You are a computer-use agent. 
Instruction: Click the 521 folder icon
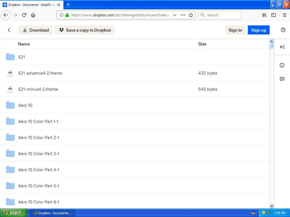(x=10, y=57)
